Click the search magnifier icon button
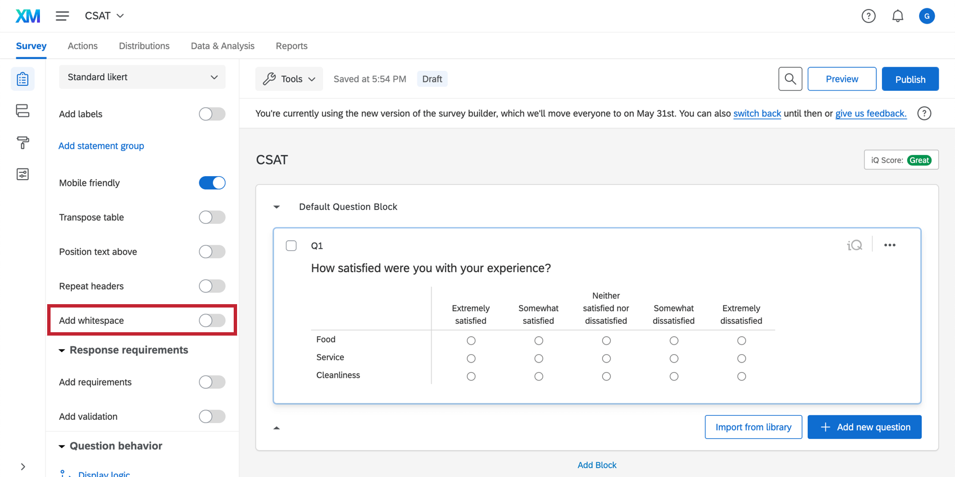 tap(790, 79)
